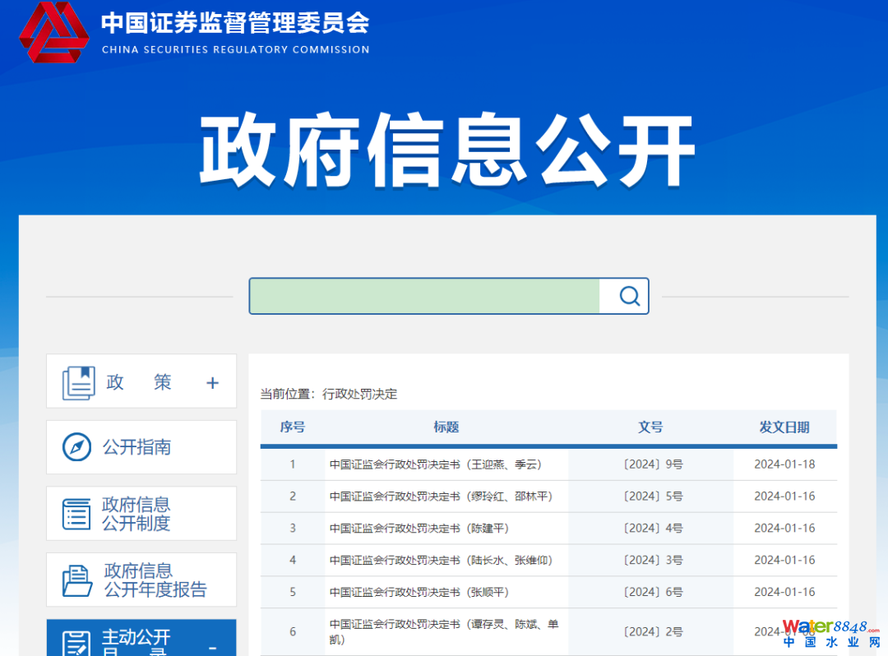Open the 公开指南 menu item
888x656 pixels.
click(136, 447)
